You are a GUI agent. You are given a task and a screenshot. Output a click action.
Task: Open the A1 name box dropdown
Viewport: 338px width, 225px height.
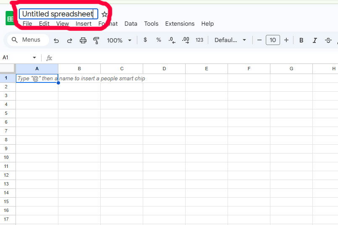[x=34, y=58]
